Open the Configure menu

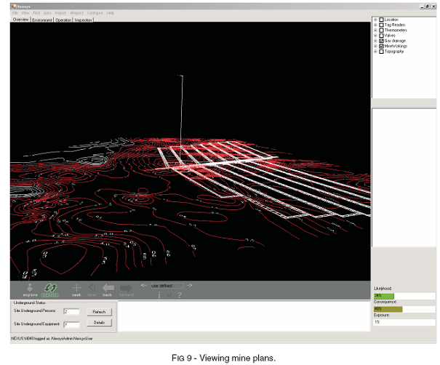95,13
